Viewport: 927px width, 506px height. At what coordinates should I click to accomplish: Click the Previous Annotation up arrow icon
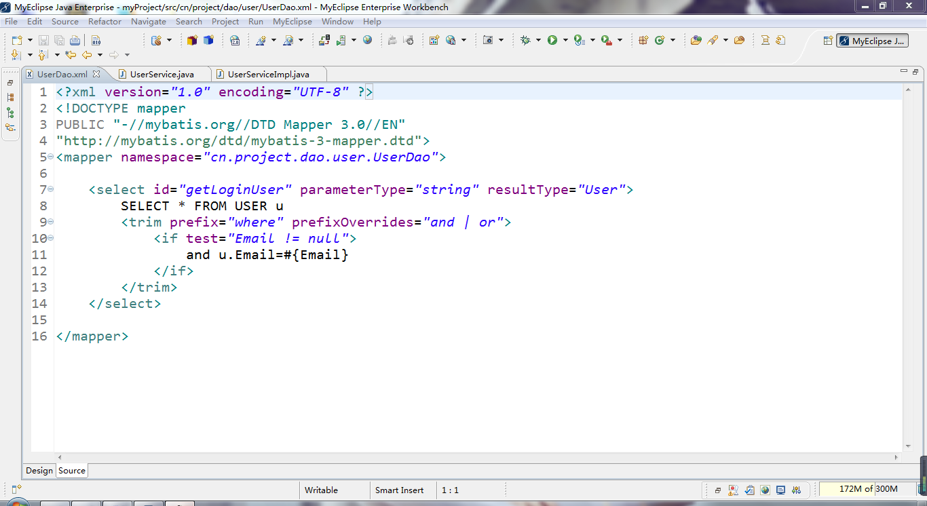pos(43,55)
